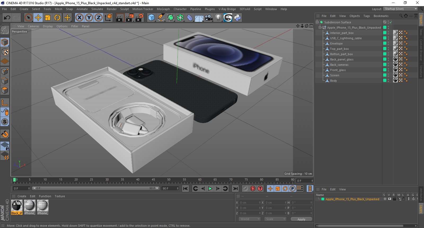The image size is (424, 228).
Task: Open the Scale mode dropdown
Action: (275, 219)
